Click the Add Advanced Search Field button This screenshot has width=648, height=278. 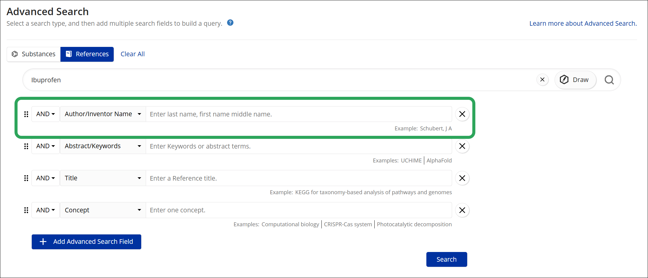coord(86,242)
